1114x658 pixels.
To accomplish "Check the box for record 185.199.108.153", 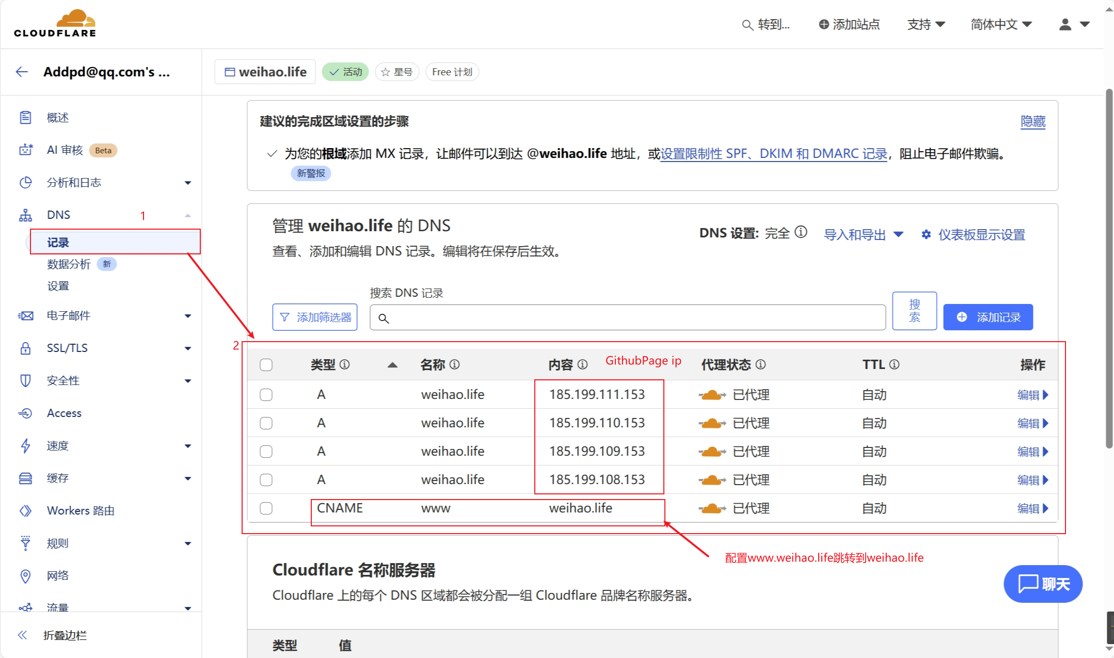I will click(266, 480).
